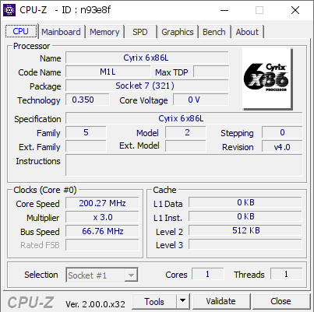
Task: Select the CPU tab
Action: coord(21,31)
